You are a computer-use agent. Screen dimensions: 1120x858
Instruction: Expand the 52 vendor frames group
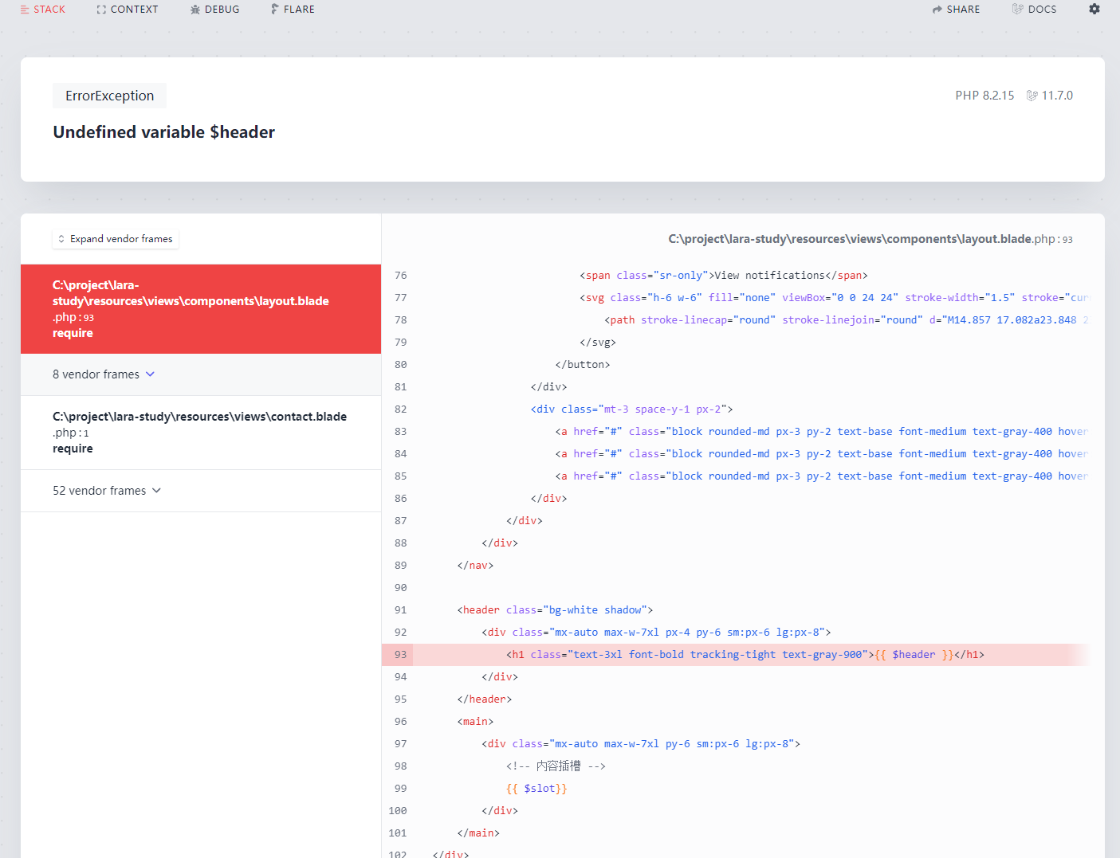click(201, 491)
